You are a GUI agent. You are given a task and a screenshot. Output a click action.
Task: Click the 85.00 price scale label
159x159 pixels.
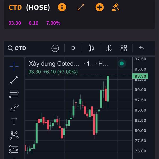pos(140,110)
